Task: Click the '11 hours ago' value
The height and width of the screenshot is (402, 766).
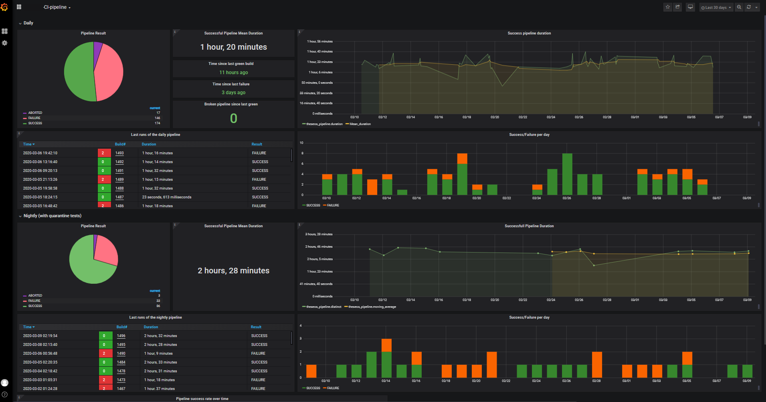Action: tap(234, 73)
